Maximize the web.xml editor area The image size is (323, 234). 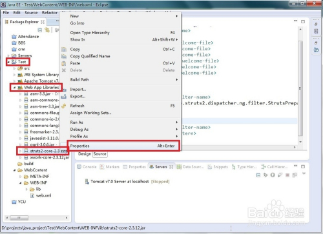[303, 21]
